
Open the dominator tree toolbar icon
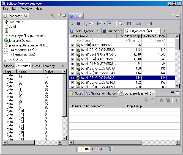point(85,24)
